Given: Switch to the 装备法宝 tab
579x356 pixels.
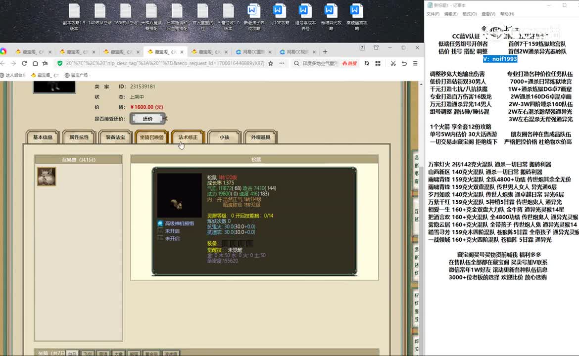Looking at the screenshot, I should (115, 137).
